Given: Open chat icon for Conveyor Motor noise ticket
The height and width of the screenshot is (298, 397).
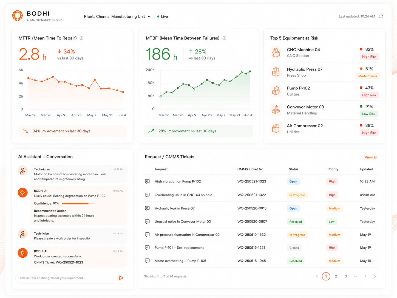Looking at the screenshot, I should pyautogui.click(x=147, y=221).
